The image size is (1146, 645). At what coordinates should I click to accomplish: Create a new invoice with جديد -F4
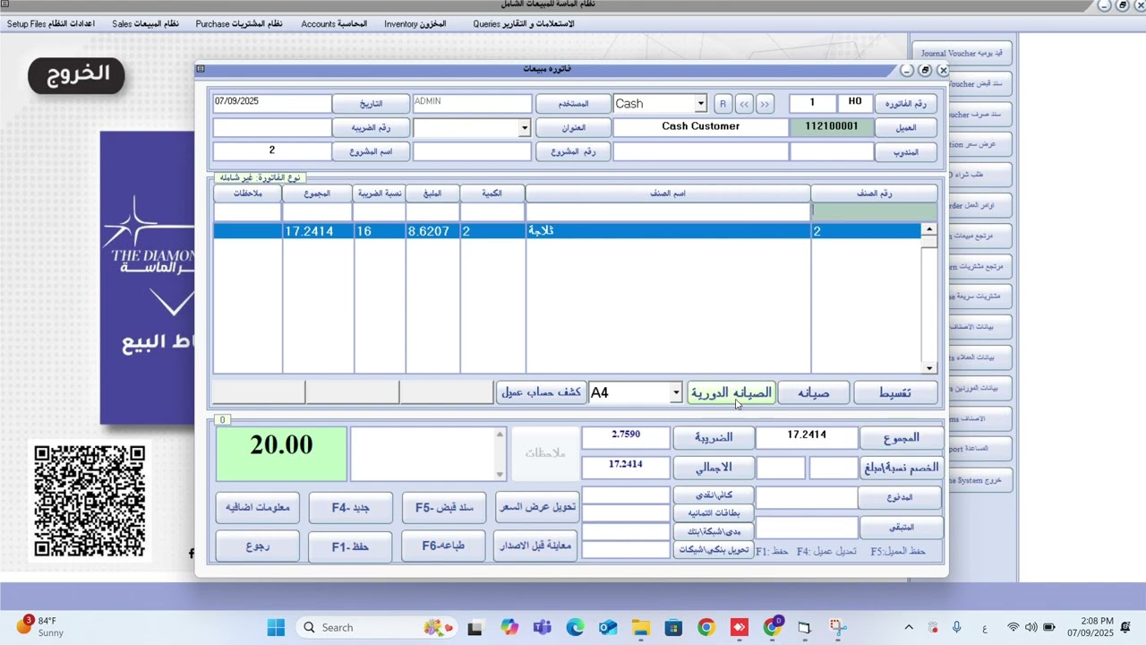pyautogui.click(x=350, y=508)
